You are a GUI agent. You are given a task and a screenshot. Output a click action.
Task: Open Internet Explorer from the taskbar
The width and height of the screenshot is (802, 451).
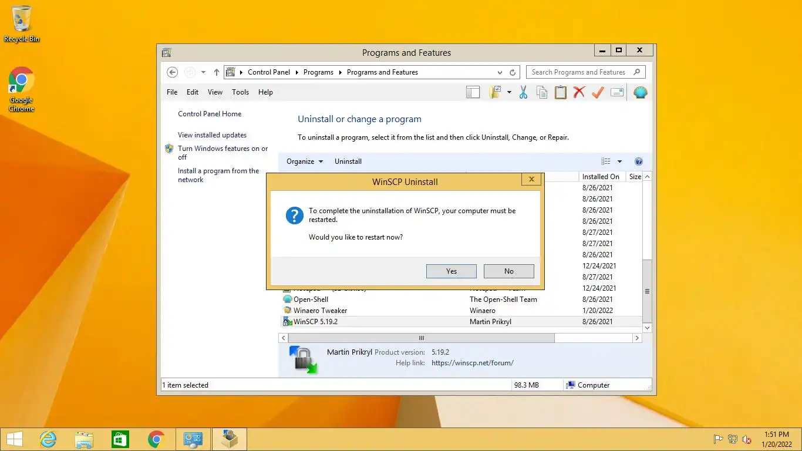[48, 439]
